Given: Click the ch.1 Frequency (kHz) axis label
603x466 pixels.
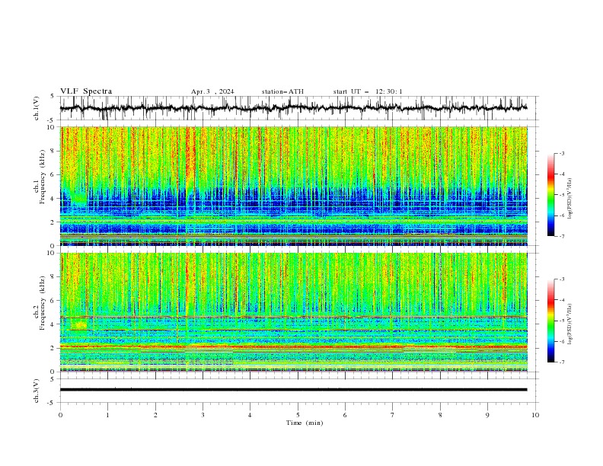Looking at the screenshot, I should tap(40, 177).
